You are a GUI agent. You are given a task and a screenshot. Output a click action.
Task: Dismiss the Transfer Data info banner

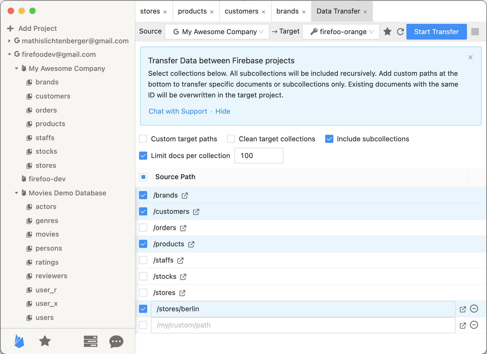470,57
